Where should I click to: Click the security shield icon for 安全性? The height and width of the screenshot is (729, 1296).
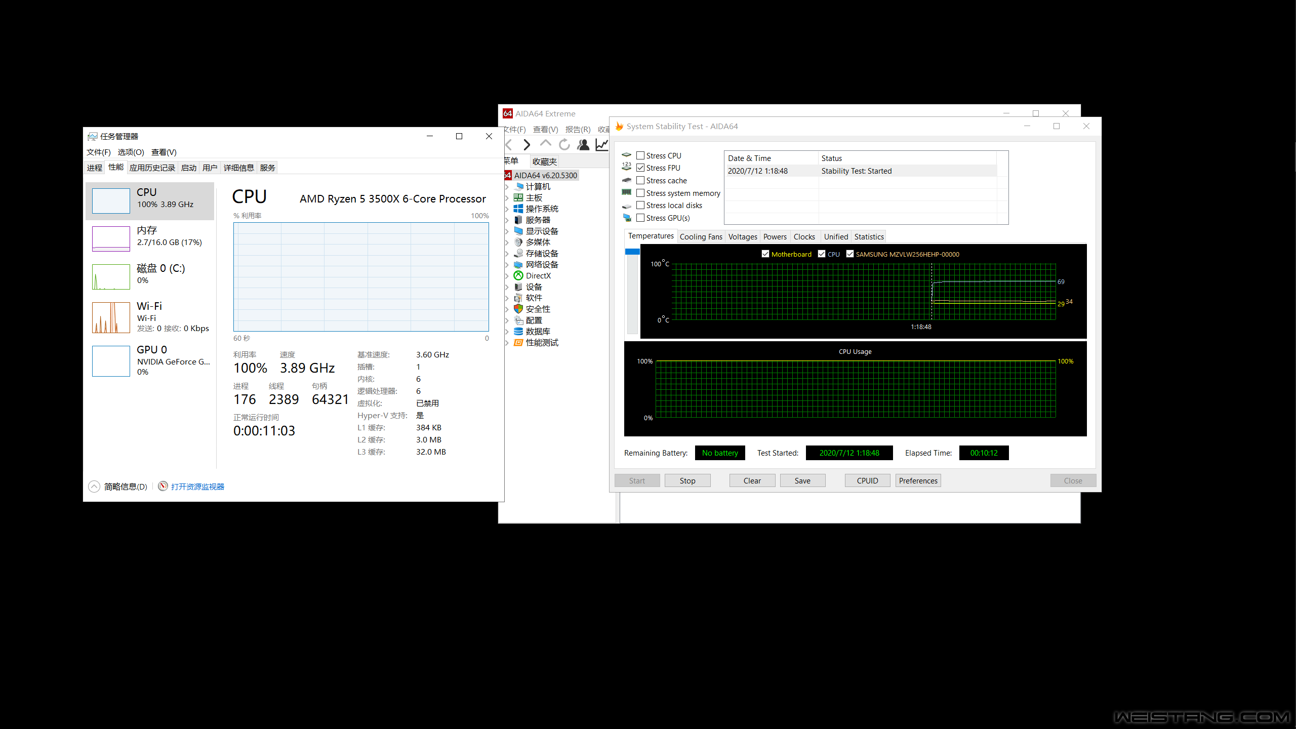click(x=518, y=309)
